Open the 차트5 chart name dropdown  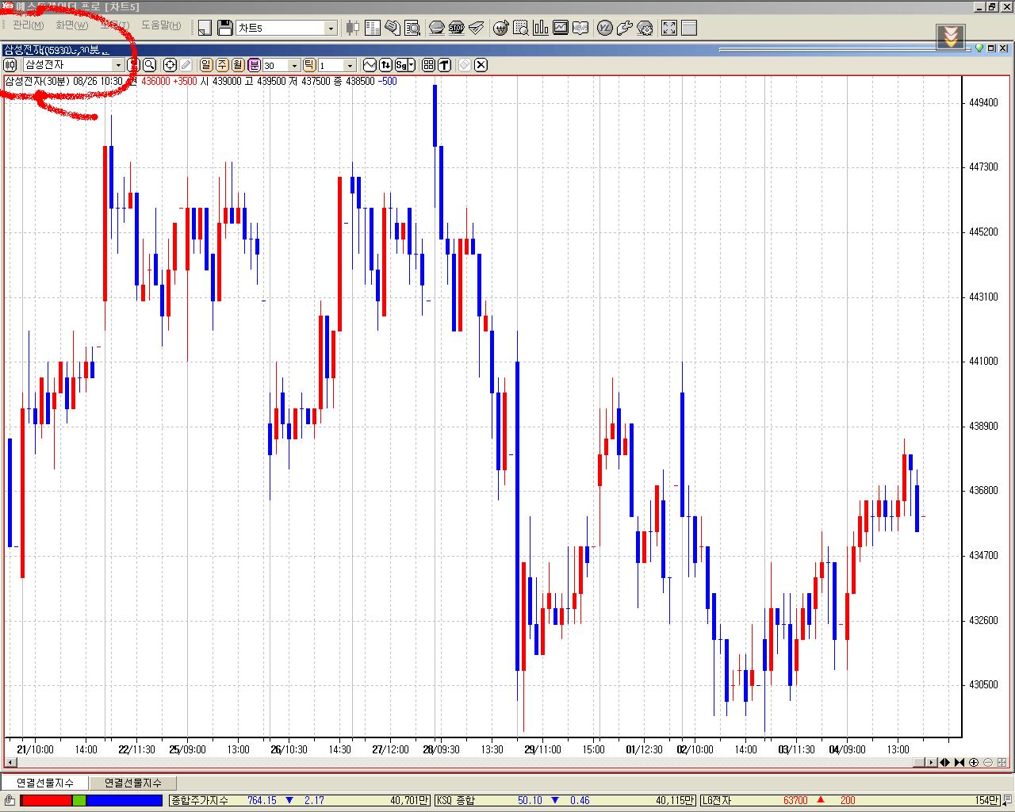click(331, 29)
